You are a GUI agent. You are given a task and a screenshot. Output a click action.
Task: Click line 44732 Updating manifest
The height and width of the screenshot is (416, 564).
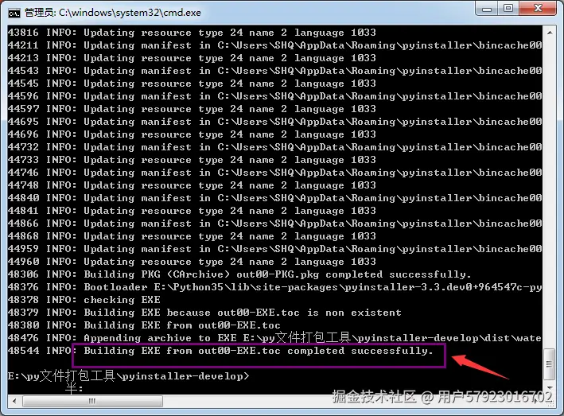274,147
